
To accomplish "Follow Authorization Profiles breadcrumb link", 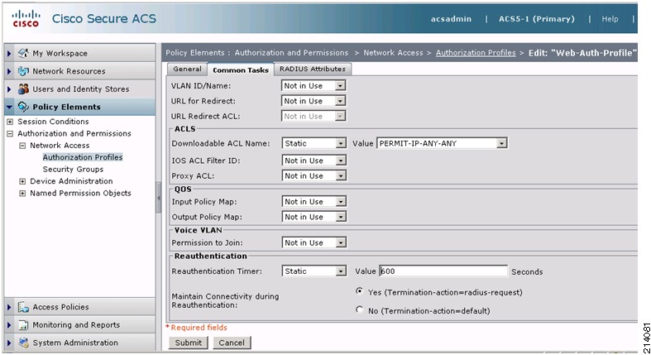I will (x=476, y=53).
